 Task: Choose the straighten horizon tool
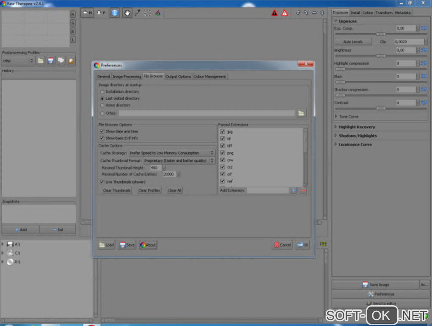[158, 13]
